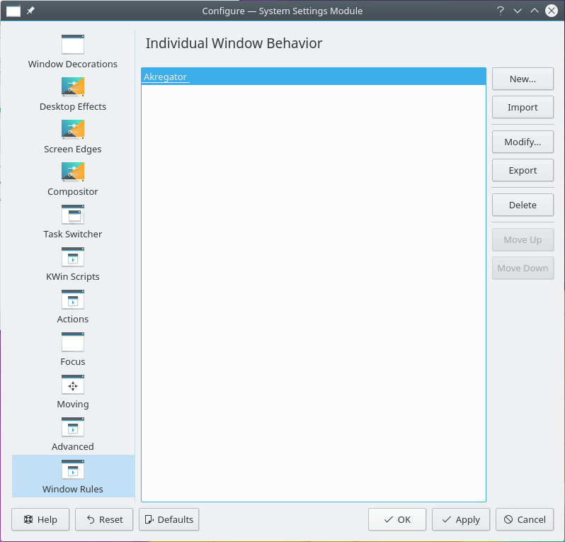Create a new window rule
This screenshot has height=542, width=565.
point(523,79)
